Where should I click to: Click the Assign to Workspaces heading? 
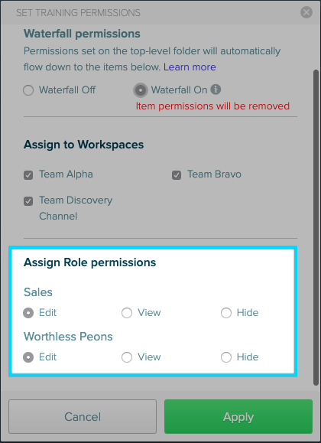(x=83, y=145)
